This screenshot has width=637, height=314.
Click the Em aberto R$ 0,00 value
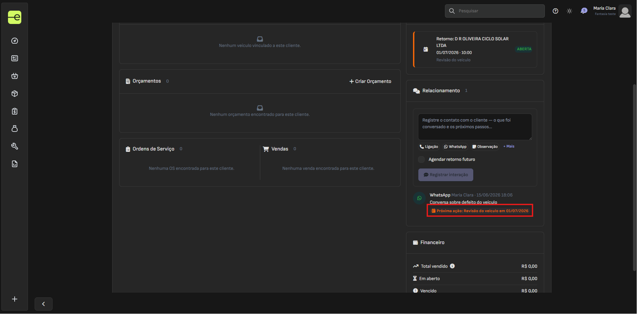(x=529, y=279)
